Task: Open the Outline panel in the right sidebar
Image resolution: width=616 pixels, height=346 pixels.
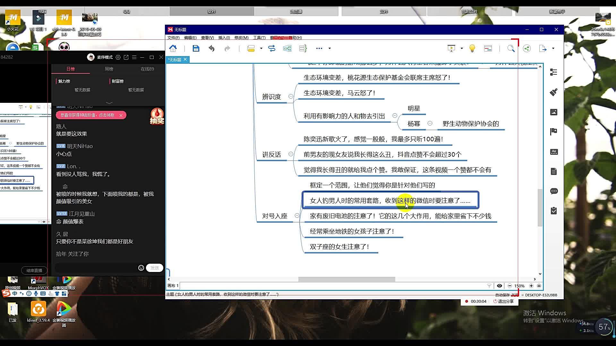Action: coord(553,72)
